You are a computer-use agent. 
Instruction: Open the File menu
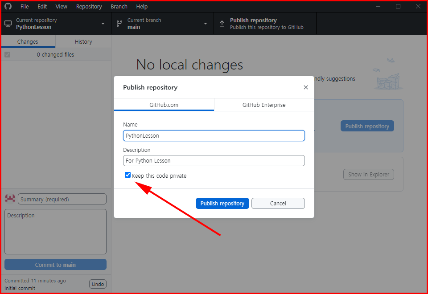pos(25,6)
